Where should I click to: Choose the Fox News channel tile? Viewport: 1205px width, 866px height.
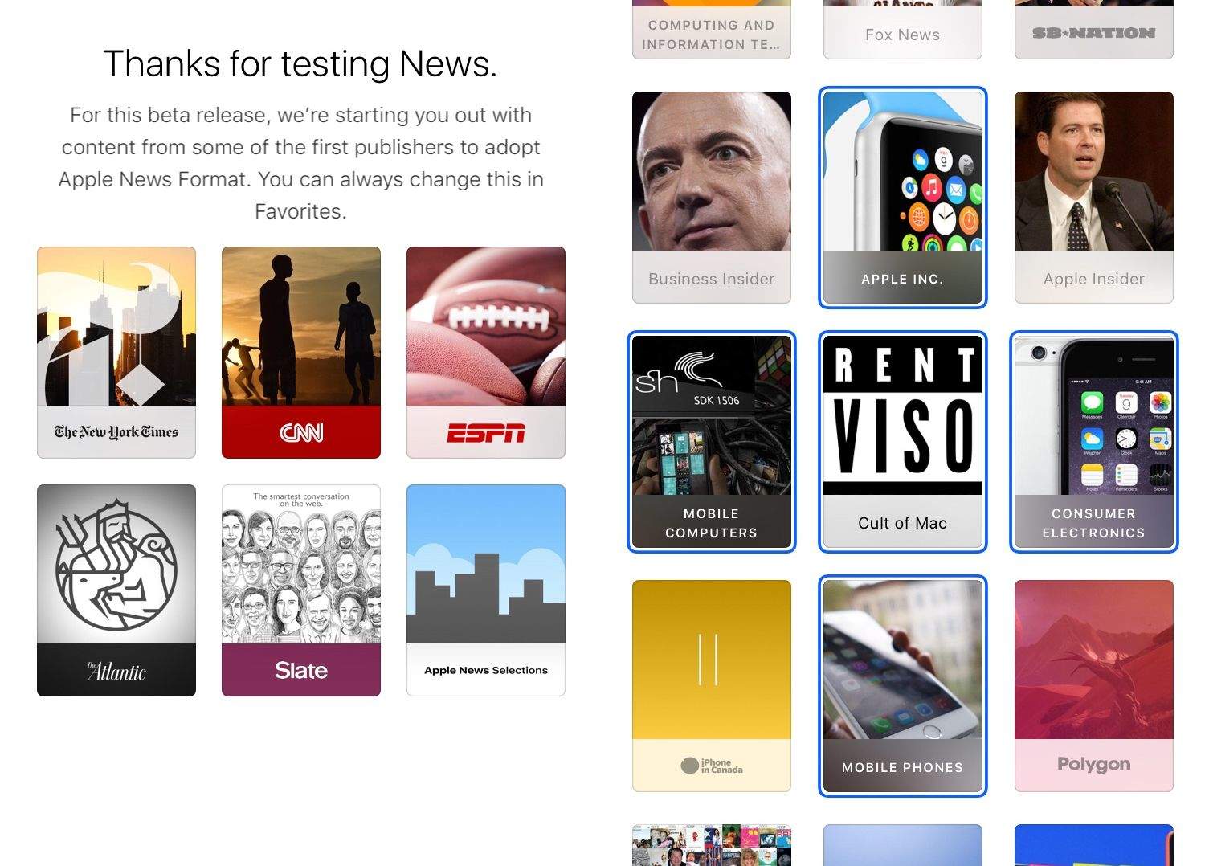click(x=903, y=30)
